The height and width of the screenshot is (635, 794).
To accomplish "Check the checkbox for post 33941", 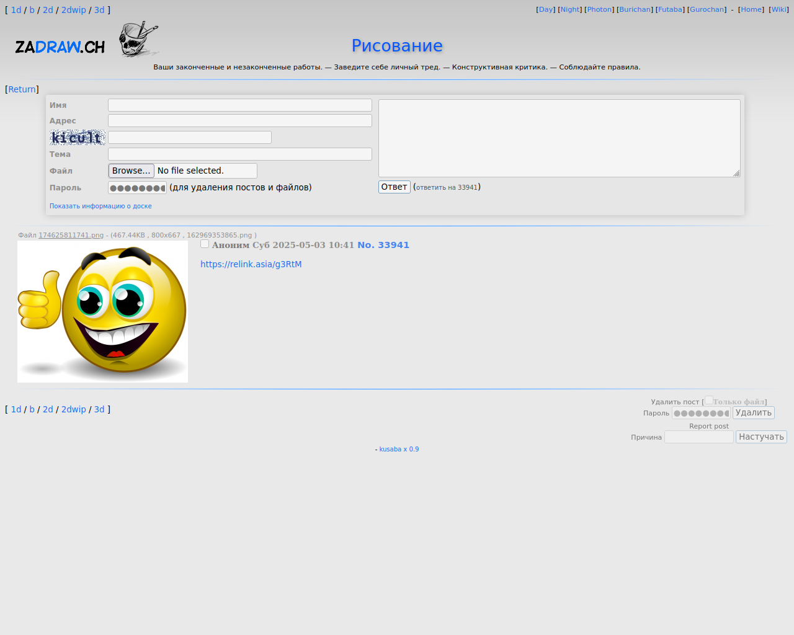I will 205,244.
